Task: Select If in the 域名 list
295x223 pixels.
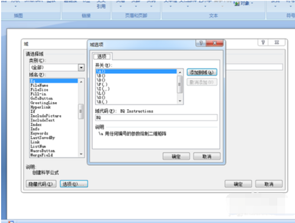Action: pyautogui.click(x=54, y=112)
